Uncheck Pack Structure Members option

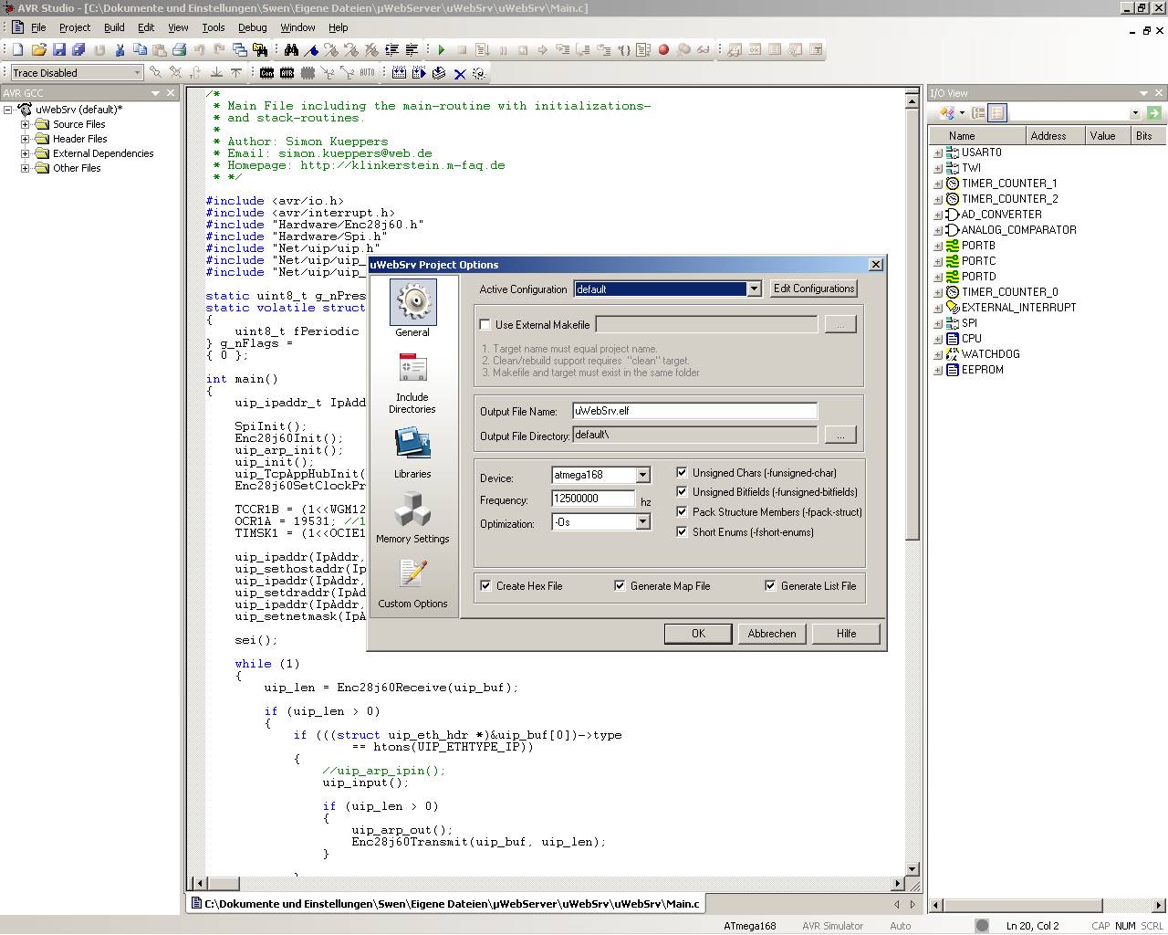(682, 511)
